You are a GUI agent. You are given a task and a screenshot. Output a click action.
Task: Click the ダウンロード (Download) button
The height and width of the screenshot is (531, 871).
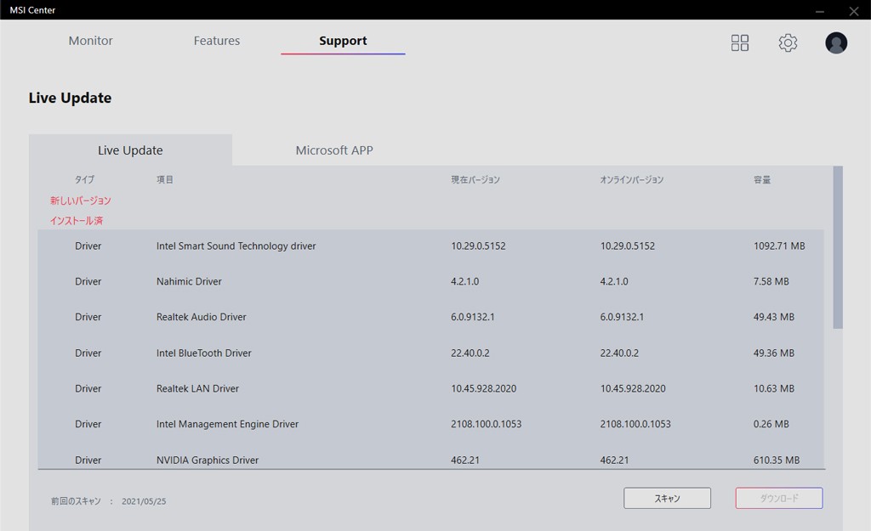coord(778,498)
